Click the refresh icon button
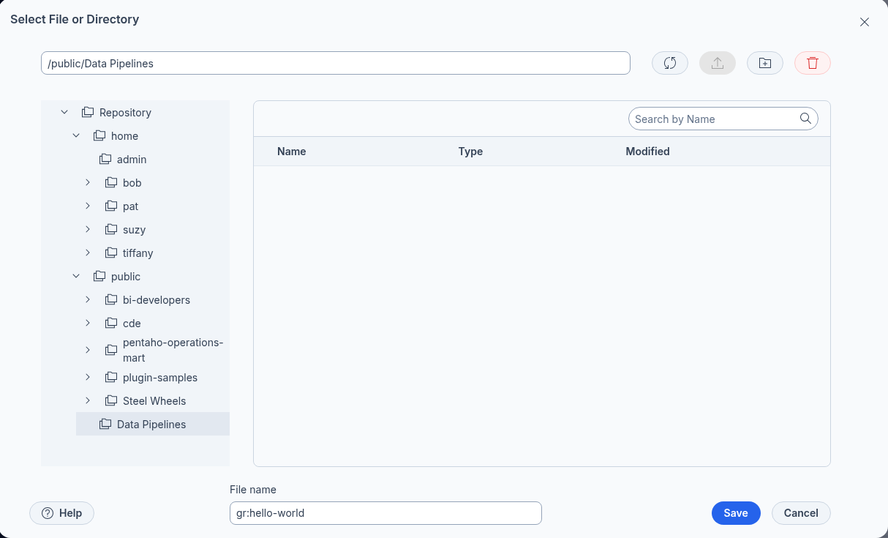The image size is (888, 538). (x=669, y=63)
